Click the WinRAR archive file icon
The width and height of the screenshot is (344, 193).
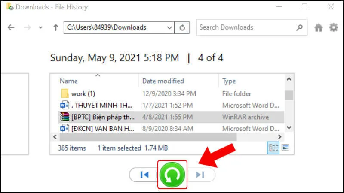click(x=65, y=117)
